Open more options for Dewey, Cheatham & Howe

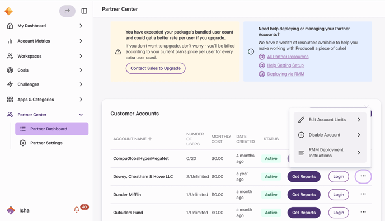363,176
